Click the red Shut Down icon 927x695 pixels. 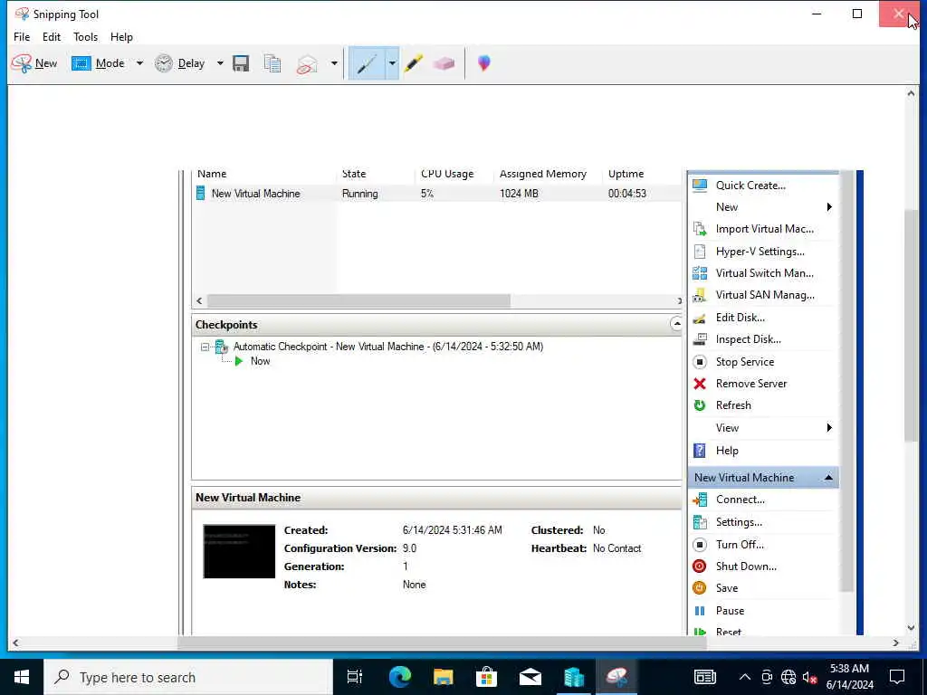pos(700,566)
